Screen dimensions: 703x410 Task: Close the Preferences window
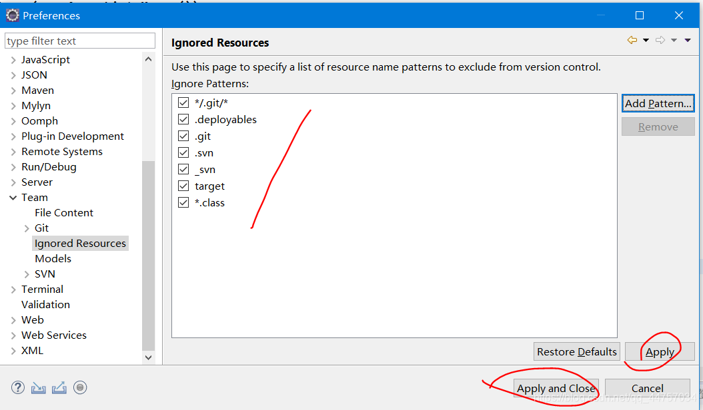pyautogui.click(x=679, y=15)
